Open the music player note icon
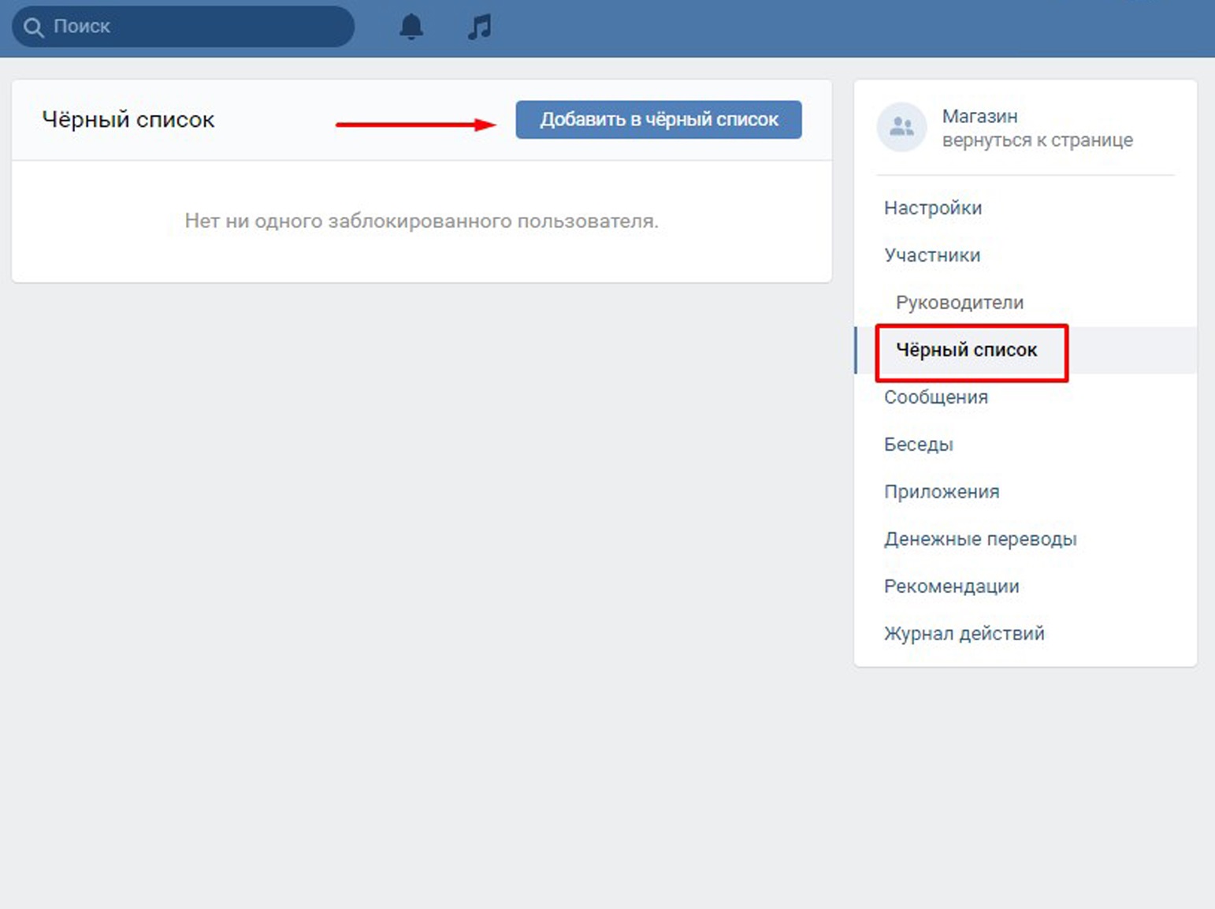This screenshot has width=1215, height=909. (x=479, y=27)
